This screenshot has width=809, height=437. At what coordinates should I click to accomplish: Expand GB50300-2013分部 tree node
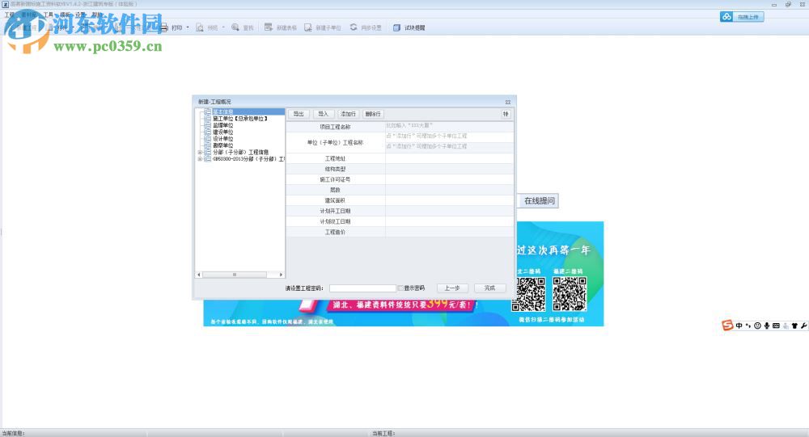pyautogui.click(x=200, y=159)
